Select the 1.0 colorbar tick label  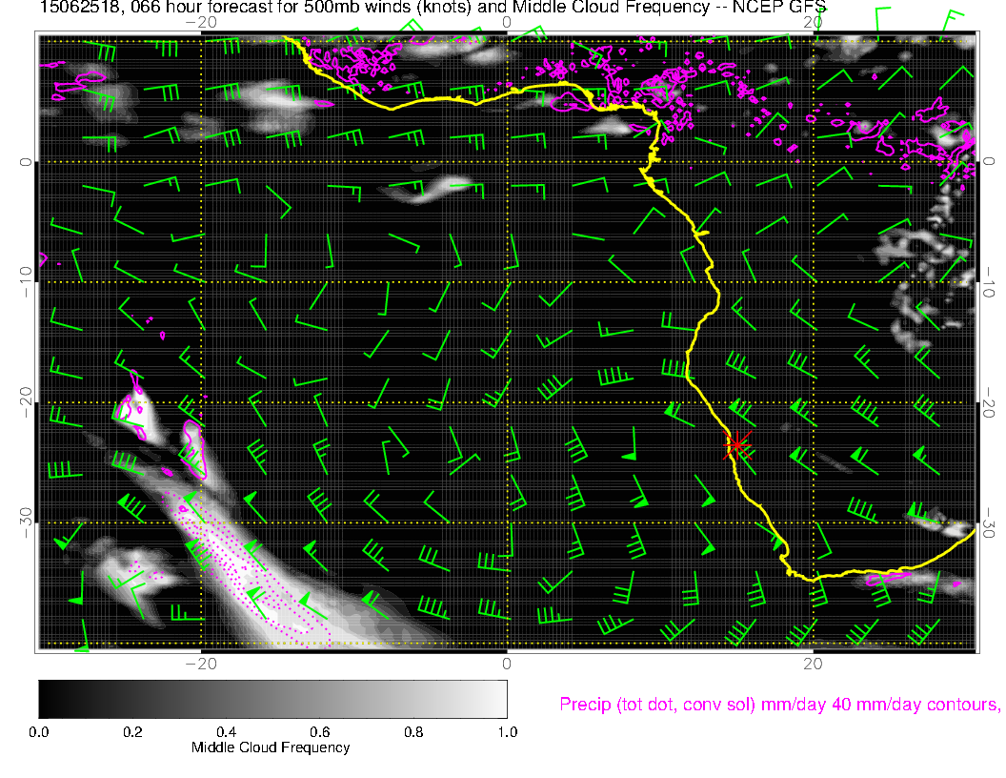(506, 732)
